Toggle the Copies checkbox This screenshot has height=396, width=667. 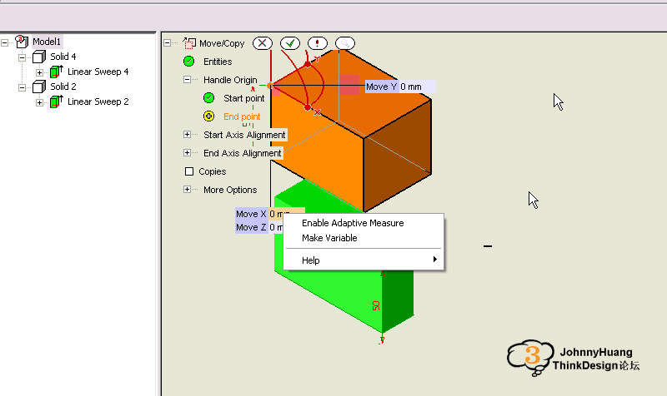[189, 171]
